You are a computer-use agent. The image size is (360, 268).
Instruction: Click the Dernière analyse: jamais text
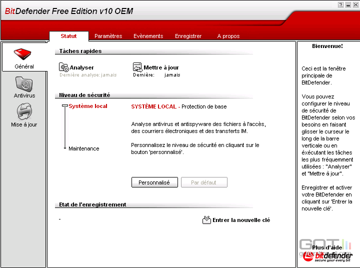[x=88, y=75]
